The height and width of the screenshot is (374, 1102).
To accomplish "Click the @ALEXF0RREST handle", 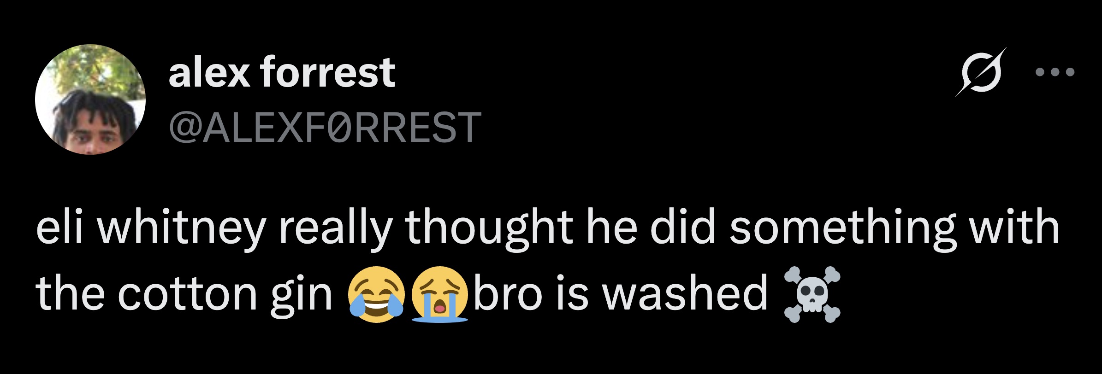I will pos(325,127).
